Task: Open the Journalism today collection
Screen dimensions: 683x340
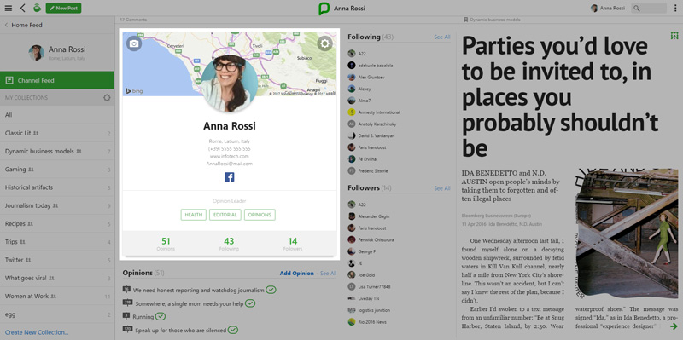Action: [x=57, y=205]
